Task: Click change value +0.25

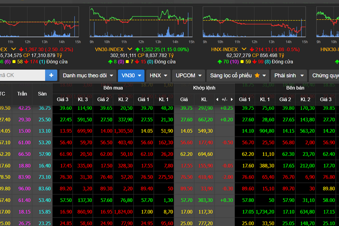Action: tap(226, 108)
